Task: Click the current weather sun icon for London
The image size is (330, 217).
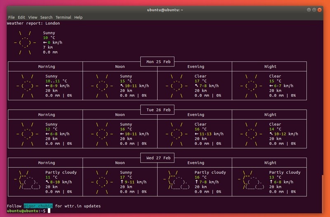Action: click(x=25, y=42)
